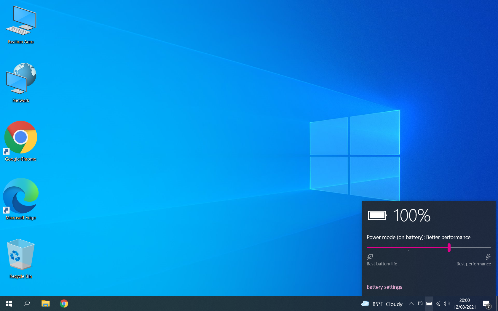
Task: Click the 'Power mode (on battery): Better performance' label
Action: click(418, 237)
